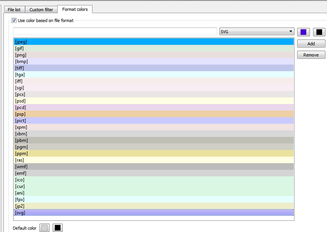This screenshot has height=232, width=327.
Task: Select the [png] row
Action: point(154,55)
